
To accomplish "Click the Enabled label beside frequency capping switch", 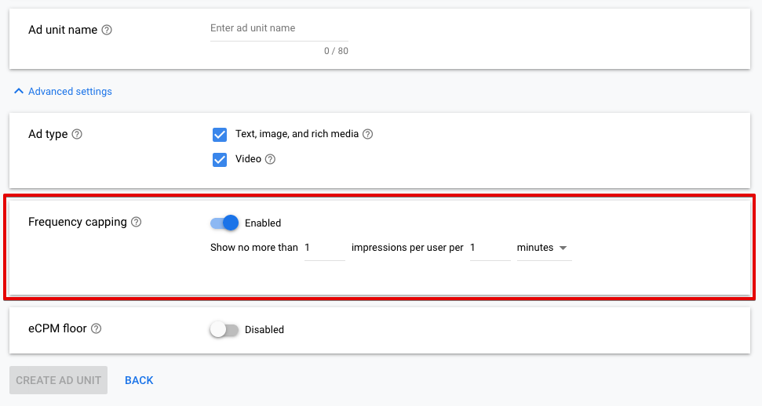I will (263, 223).
